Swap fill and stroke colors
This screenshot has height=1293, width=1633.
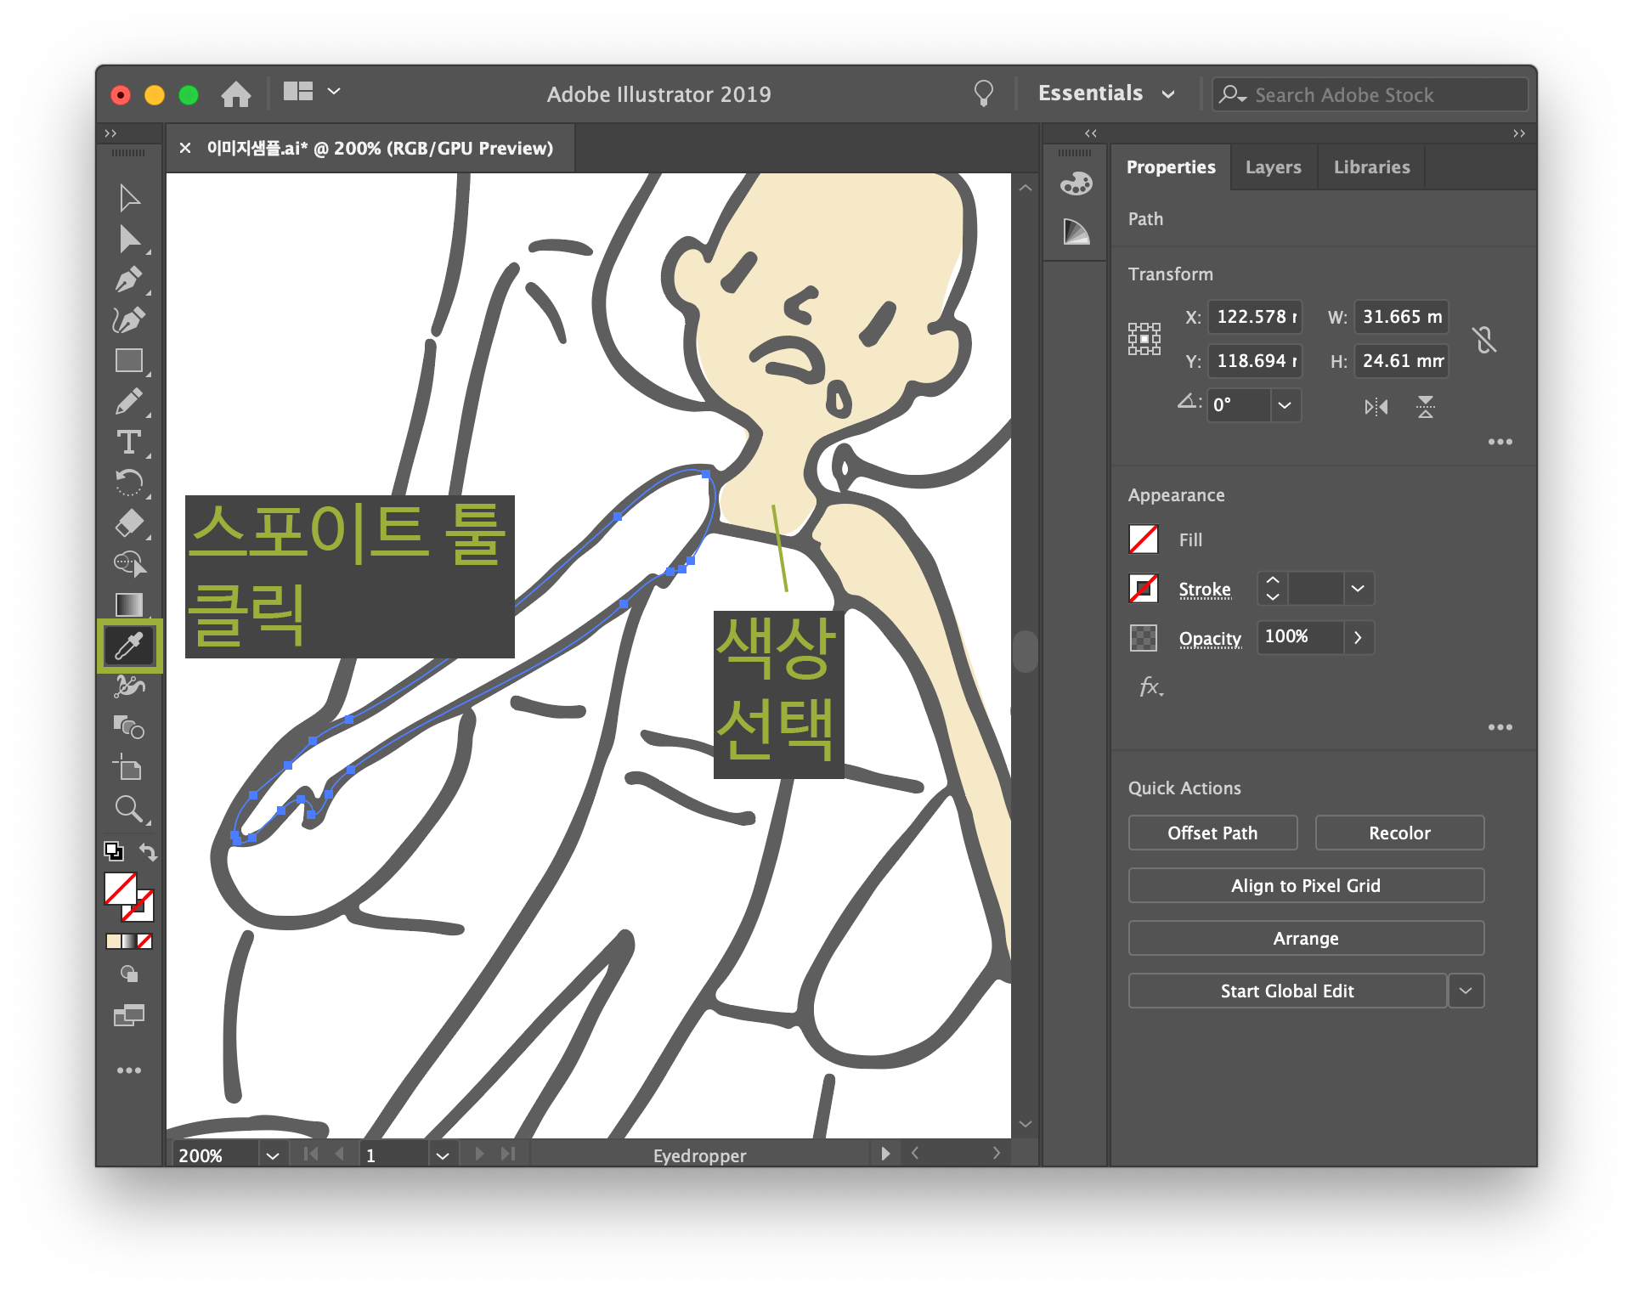tap(149, 851)
